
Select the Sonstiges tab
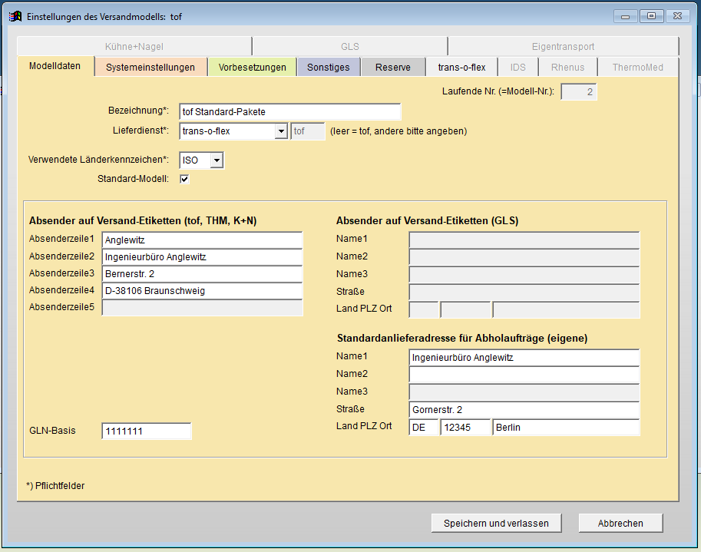click(x=328, y=68)
